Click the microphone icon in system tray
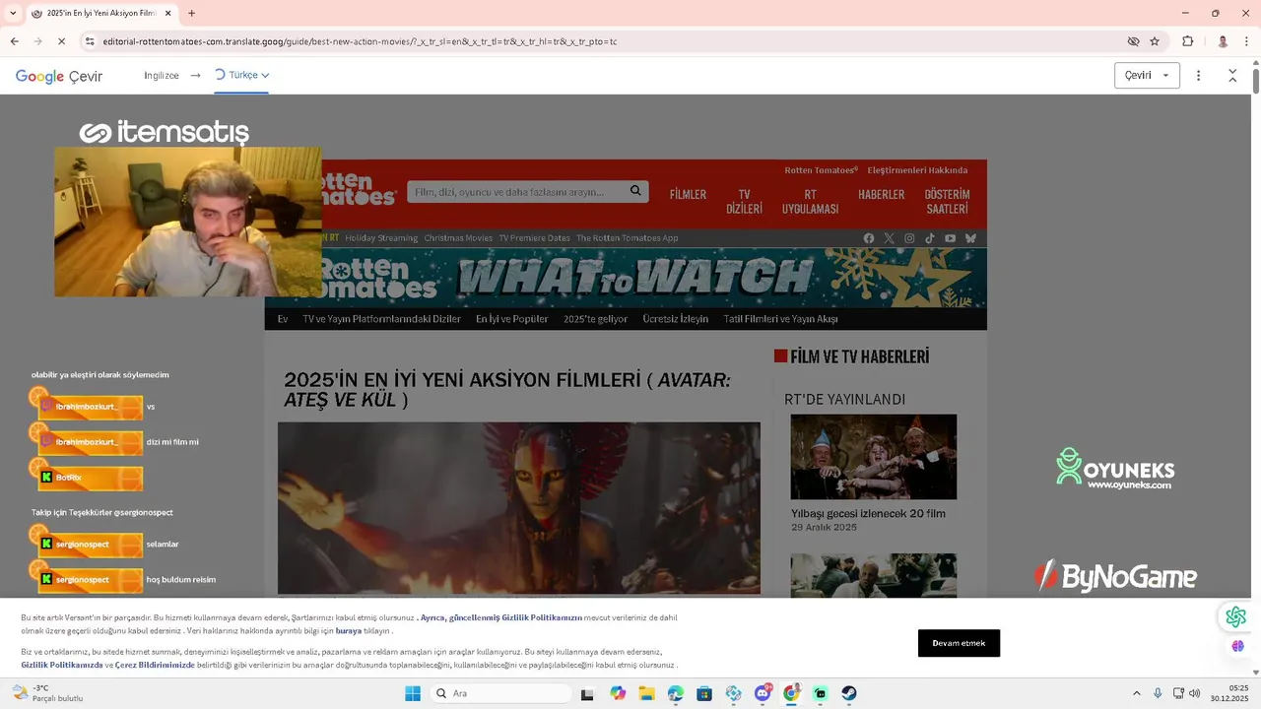Viewport: 1261px width, 709px height. coord(1158,693)
